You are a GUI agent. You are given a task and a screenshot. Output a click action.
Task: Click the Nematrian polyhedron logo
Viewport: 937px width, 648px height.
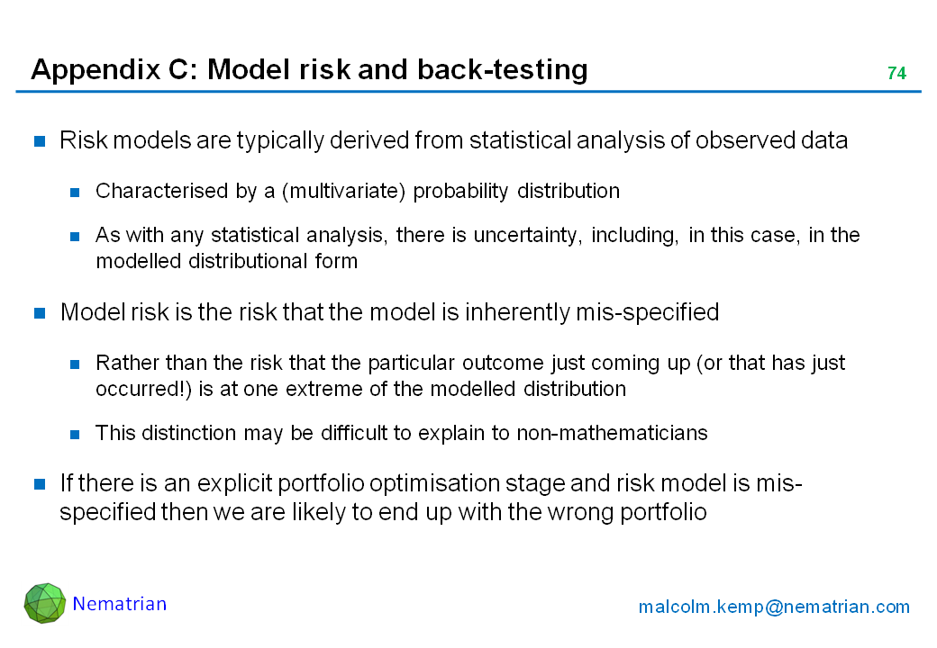[x=44, y=603]
